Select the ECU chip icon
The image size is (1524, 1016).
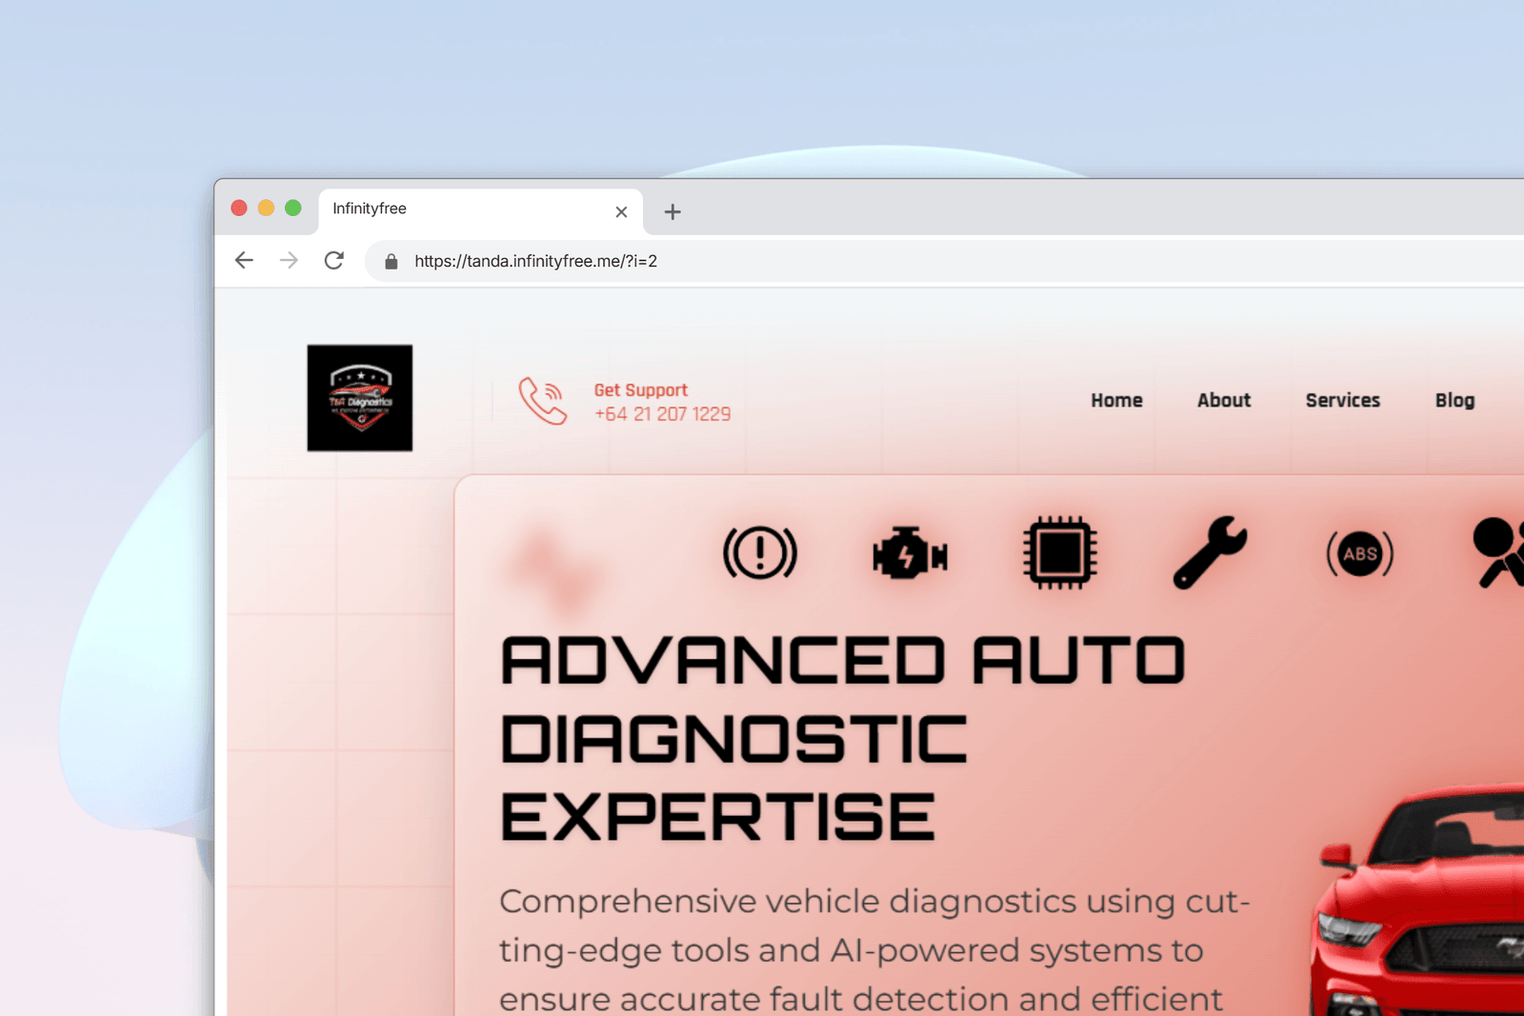1059,553
